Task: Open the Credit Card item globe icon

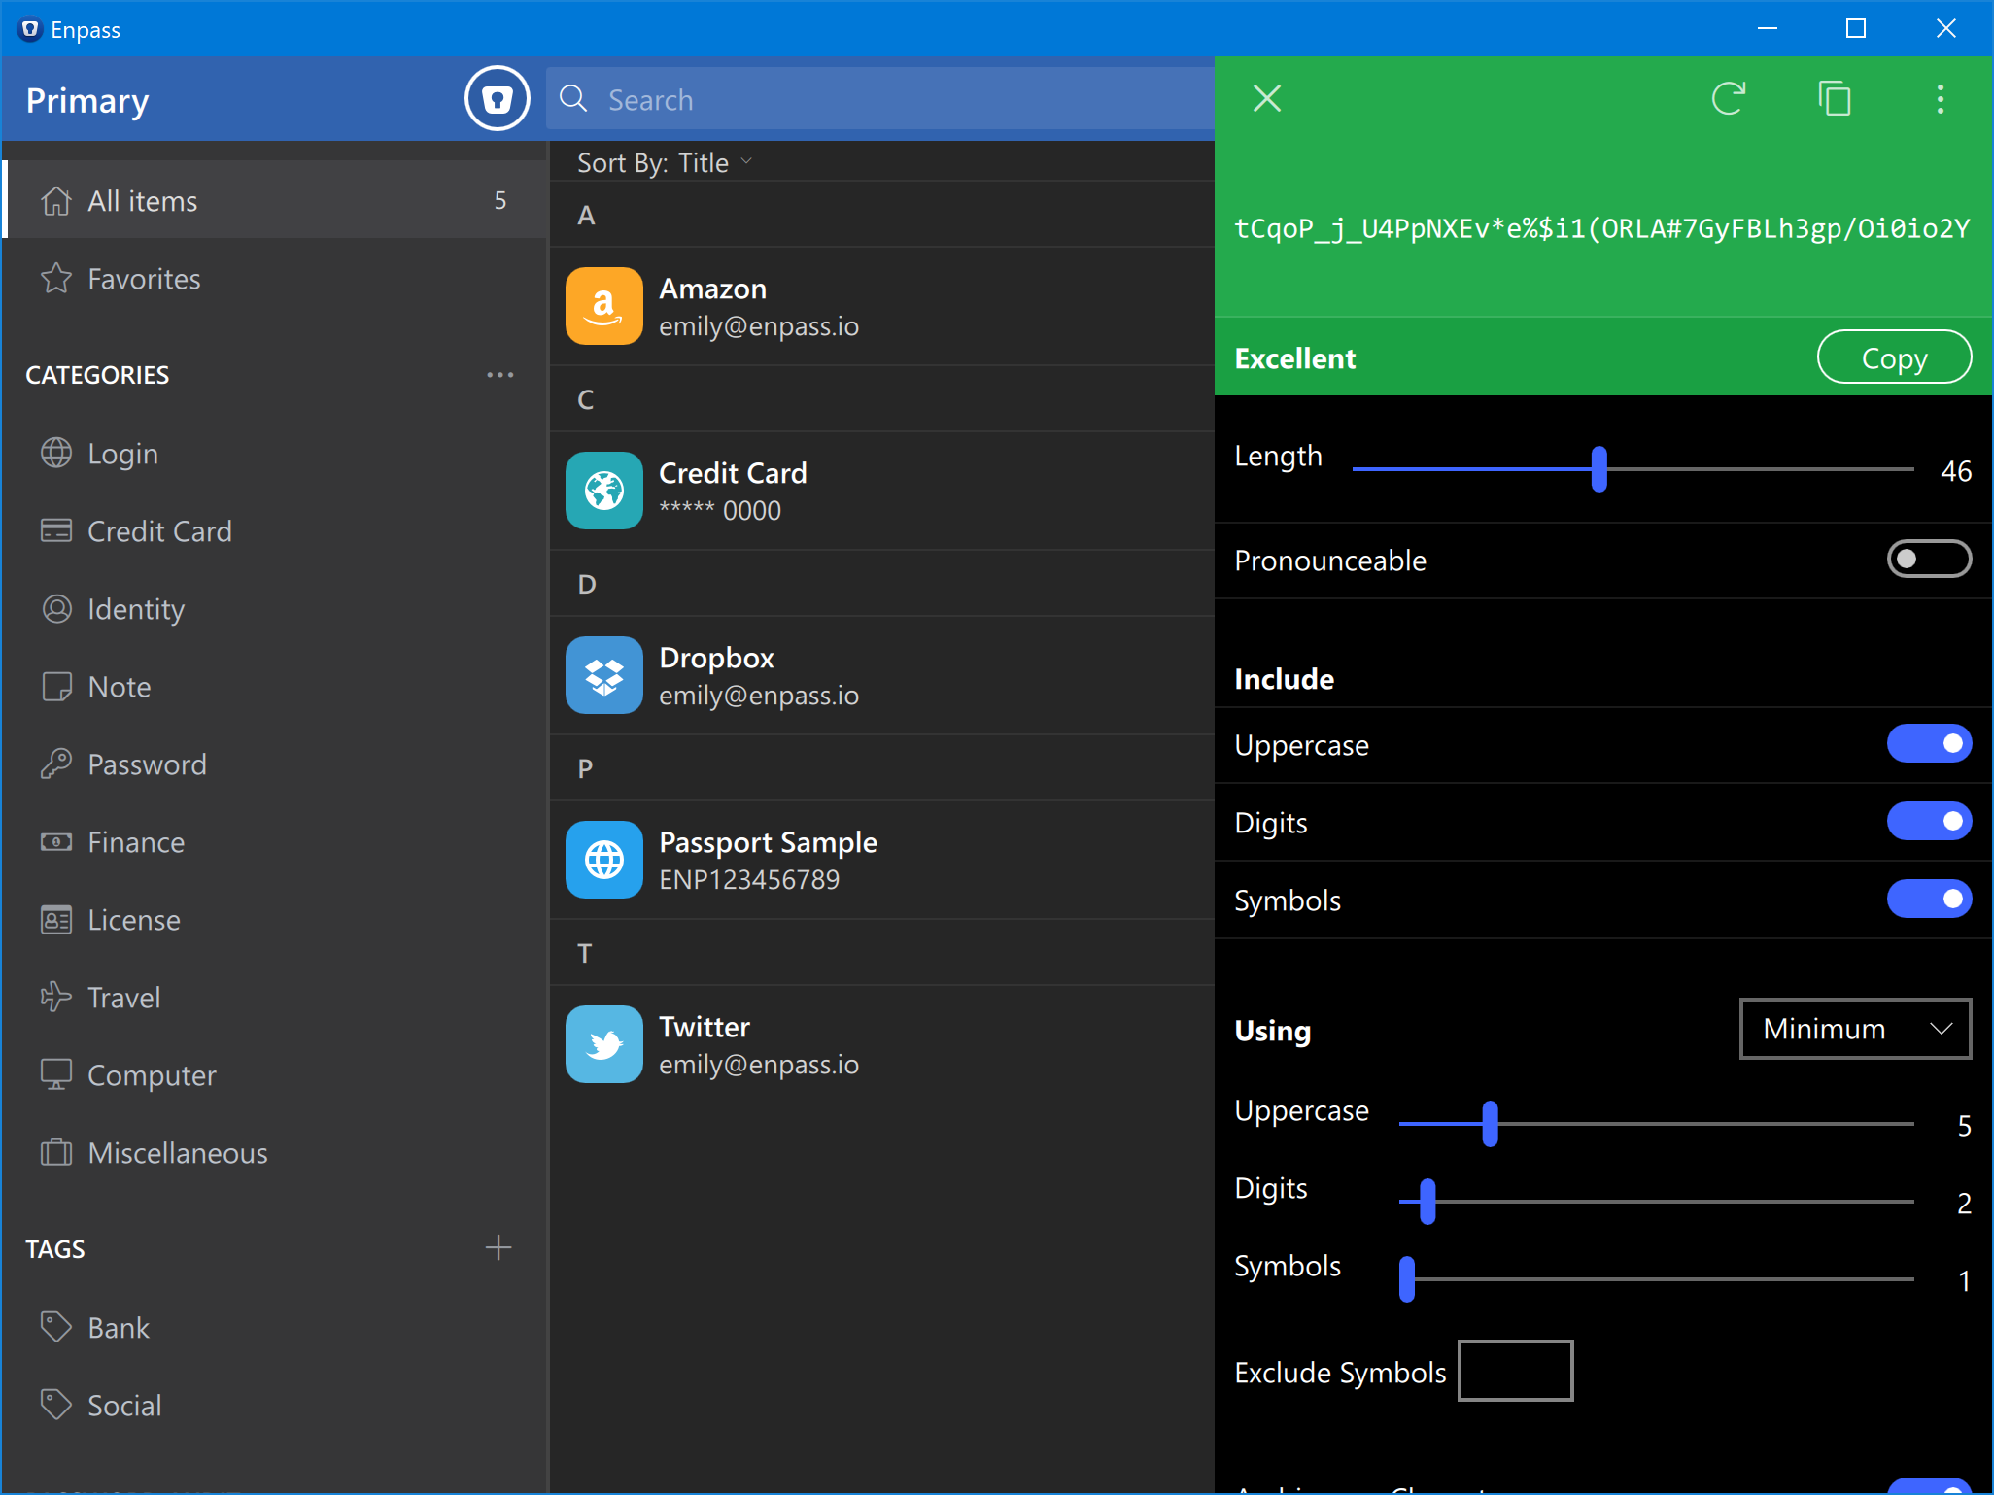Action: coord(603,491)
